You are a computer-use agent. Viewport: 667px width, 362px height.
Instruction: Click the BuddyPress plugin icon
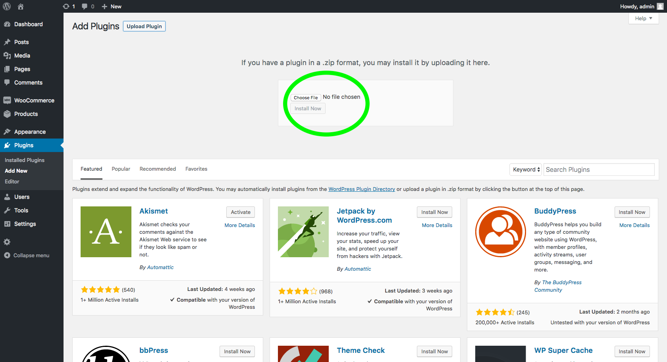click(501, 232)
